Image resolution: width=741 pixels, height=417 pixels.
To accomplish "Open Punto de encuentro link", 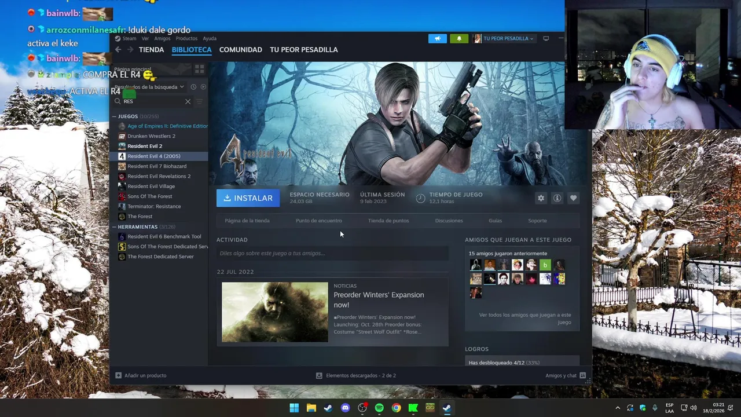I will (319, 221).
